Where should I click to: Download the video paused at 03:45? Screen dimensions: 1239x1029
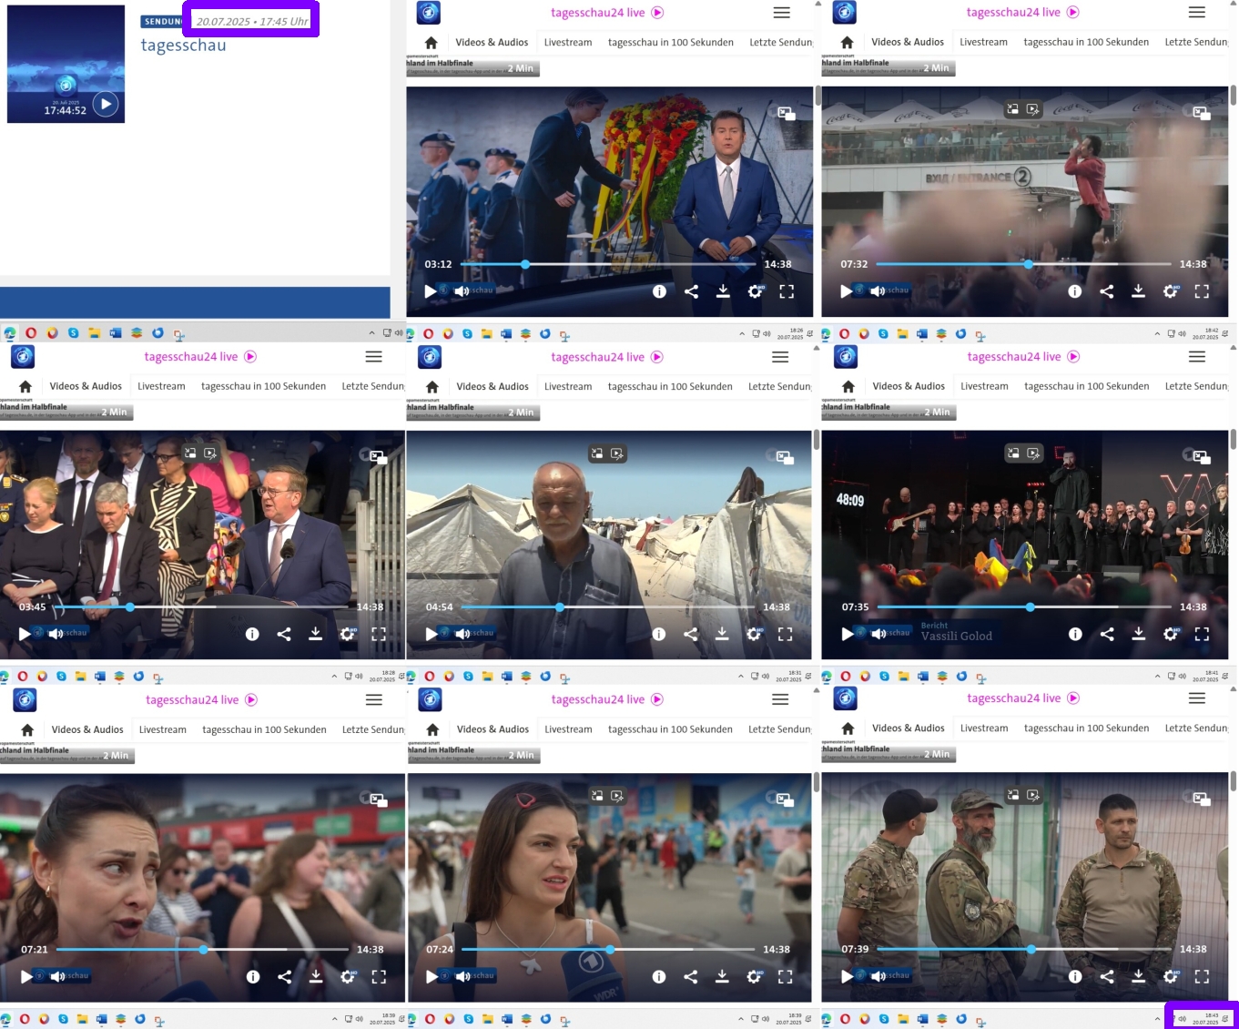coord(315,634)
